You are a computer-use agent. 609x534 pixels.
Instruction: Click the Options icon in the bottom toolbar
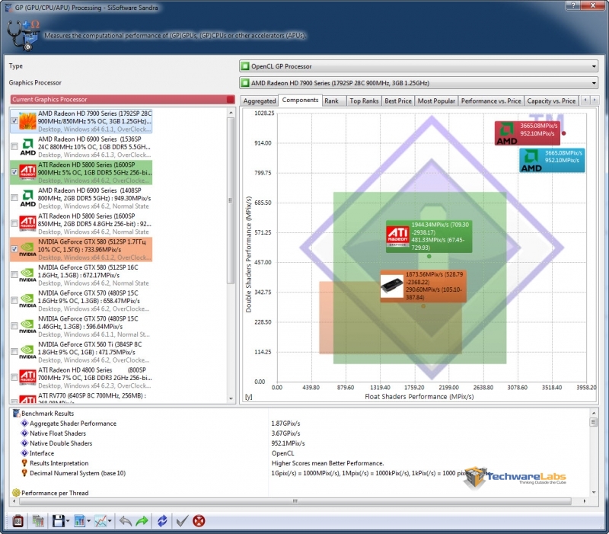click(x=18, y=521)
